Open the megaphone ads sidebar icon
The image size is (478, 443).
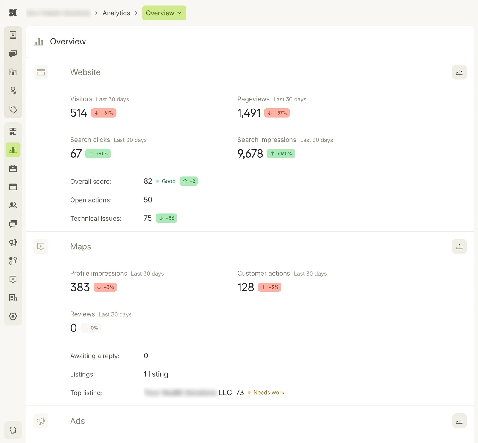[13, 242]
